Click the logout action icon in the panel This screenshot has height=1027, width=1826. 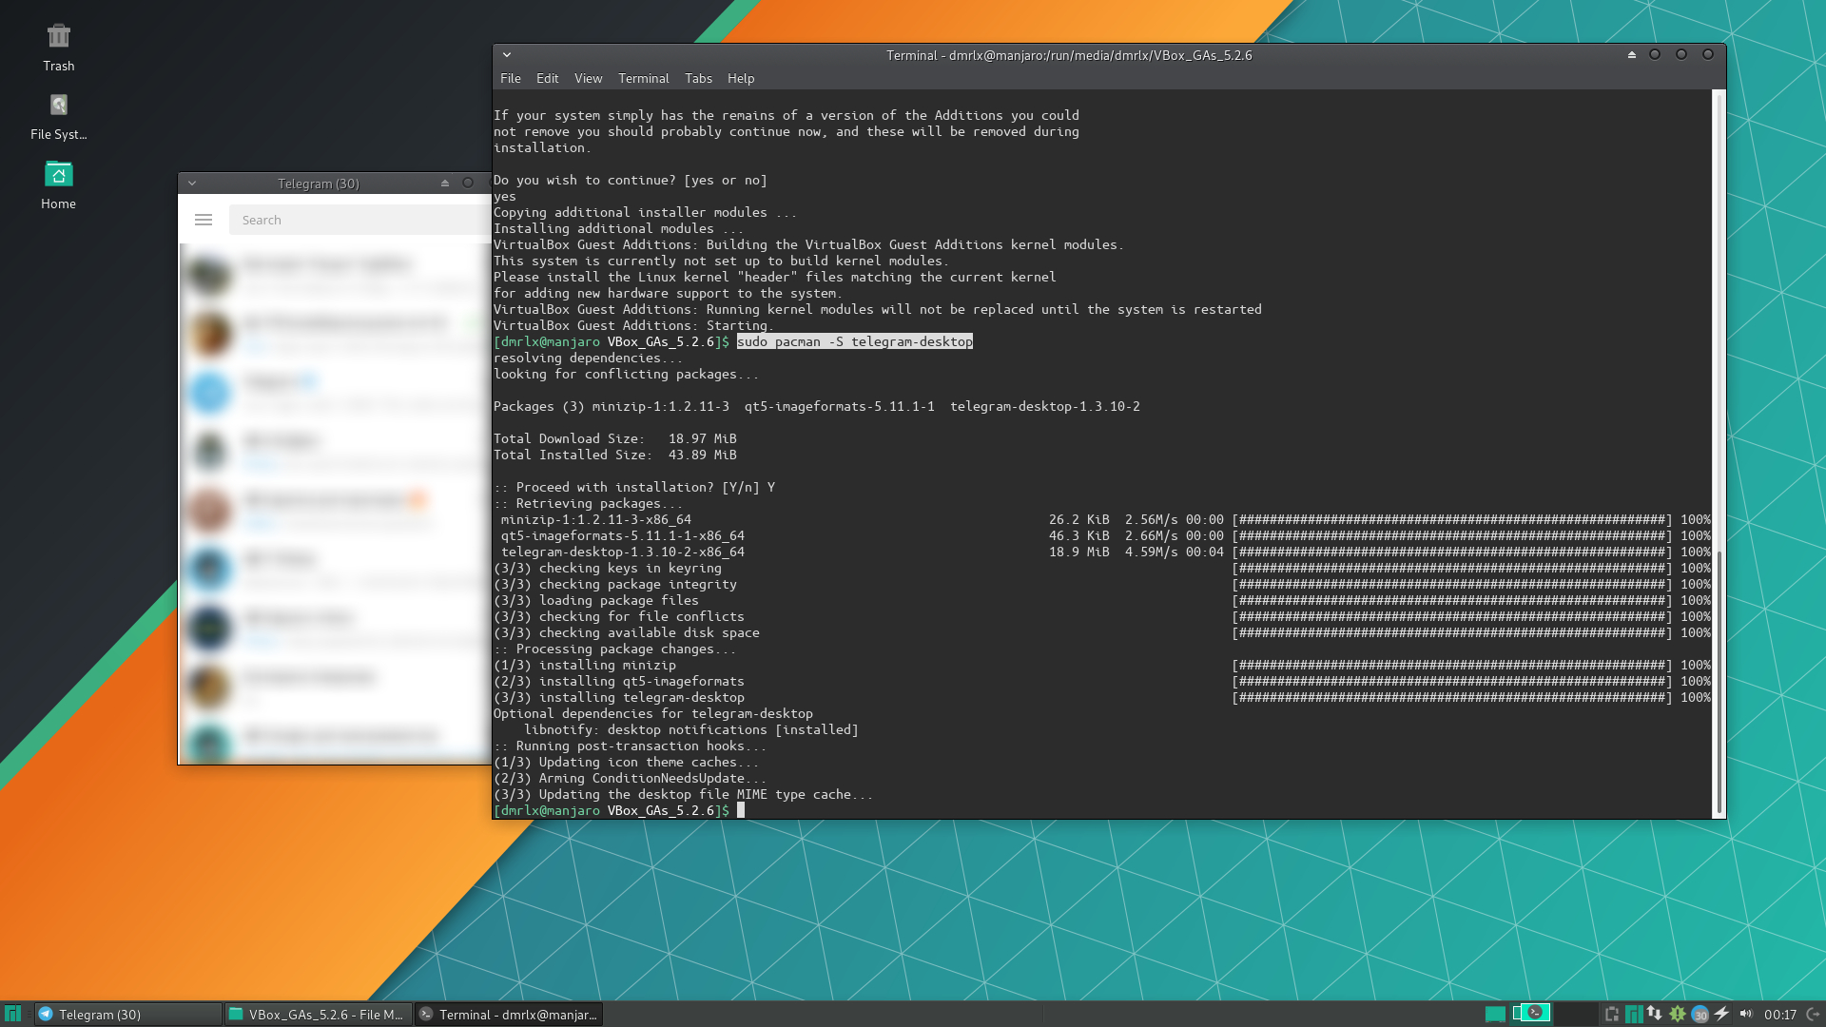coord(1813,1014)
